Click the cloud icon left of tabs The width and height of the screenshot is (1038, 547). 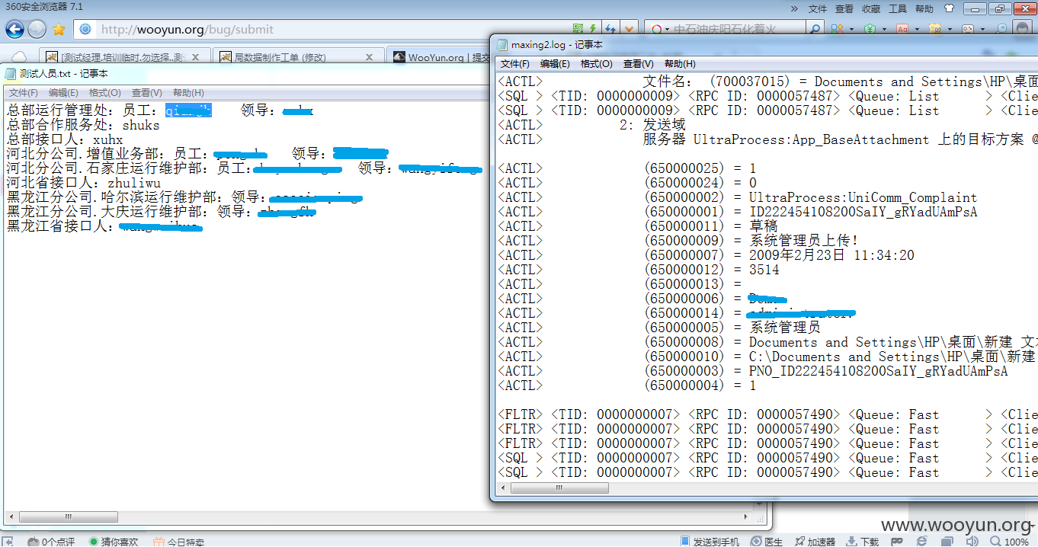(x=19, y=57)
